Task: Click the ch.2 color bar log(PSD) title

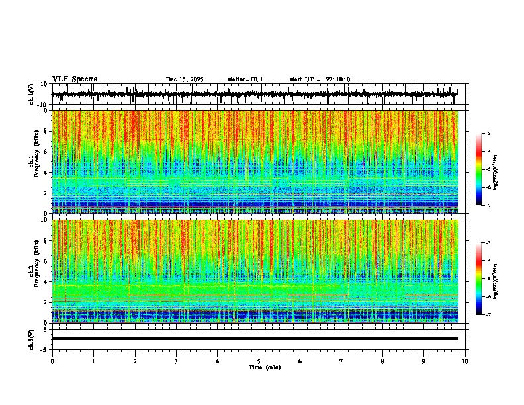Action: (496, 282)
